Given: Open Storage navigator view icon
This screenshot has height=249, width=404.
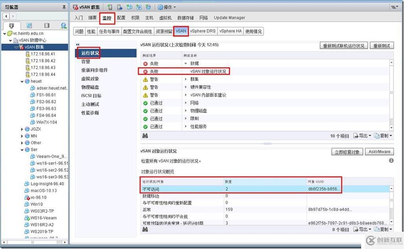Looking at the screenshot, I should coord(47,26).
